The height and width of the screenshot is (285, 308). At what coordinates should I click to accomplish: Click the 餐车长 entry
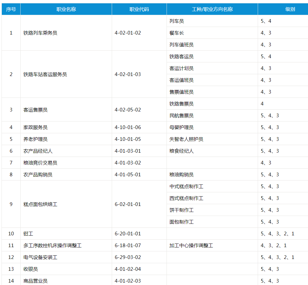[177, 33]
